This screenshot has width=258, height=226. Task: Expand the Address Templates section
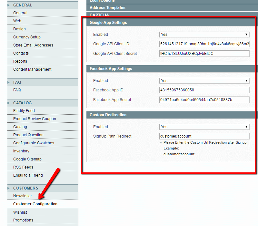107,8
